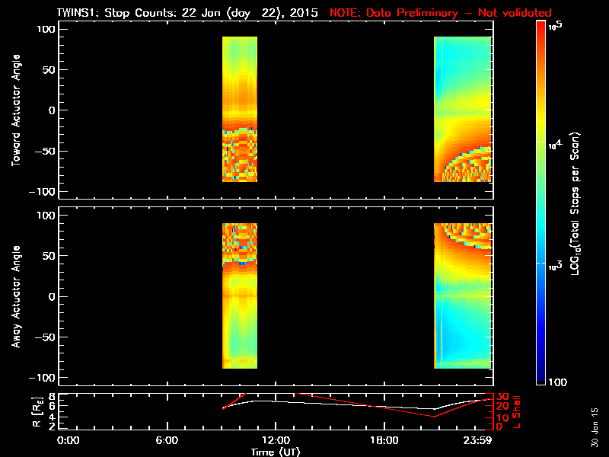This screenshot has height=457, width=609.
Task: Click the late-evening data block in Toward panel
Action: (x=463, y=109)
